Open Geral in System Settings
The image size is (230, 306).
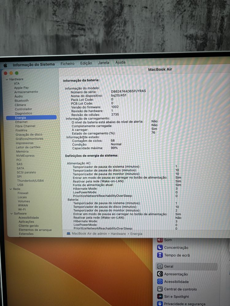(x=187, y=267)
